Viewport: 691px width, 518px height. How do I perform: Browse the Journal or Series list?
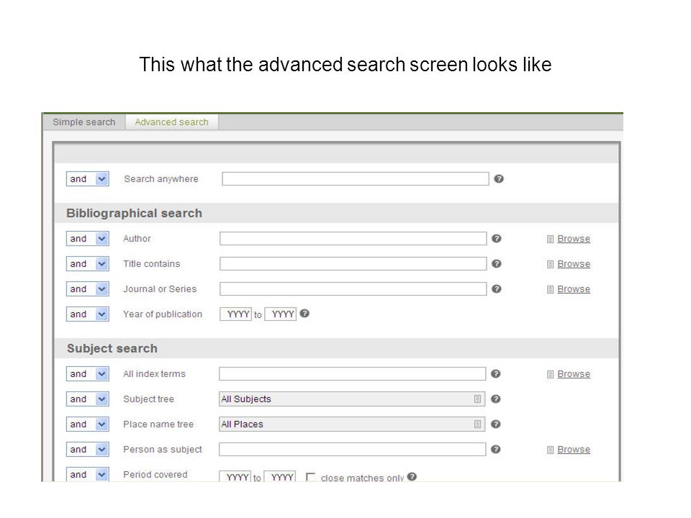click(x=574, y=288)
